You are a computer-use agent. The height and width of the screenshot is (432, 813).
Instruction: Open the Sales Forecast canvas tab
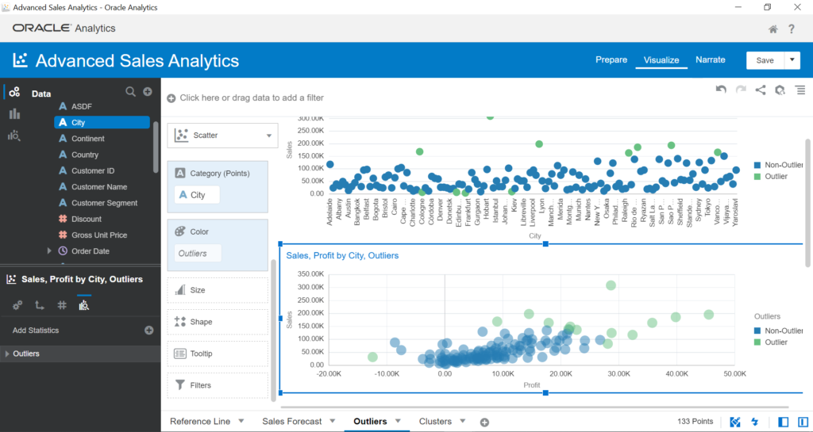[x=292, y=422]
